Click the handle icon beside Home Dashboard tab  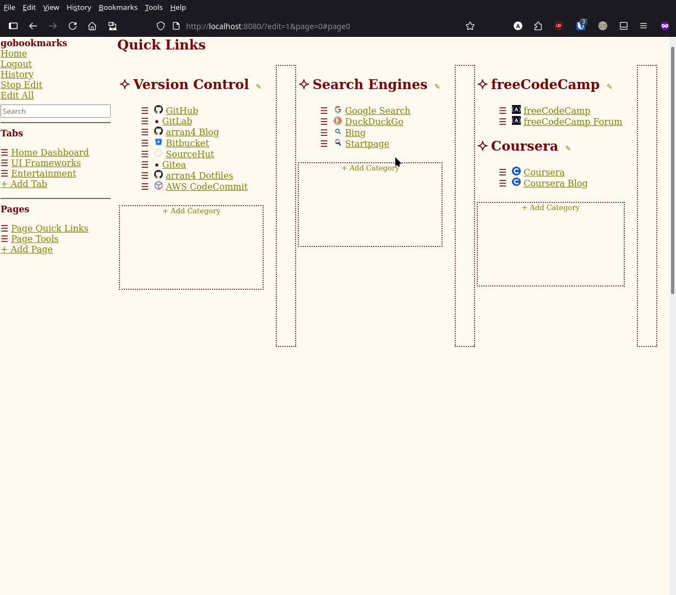coord(4,152)
